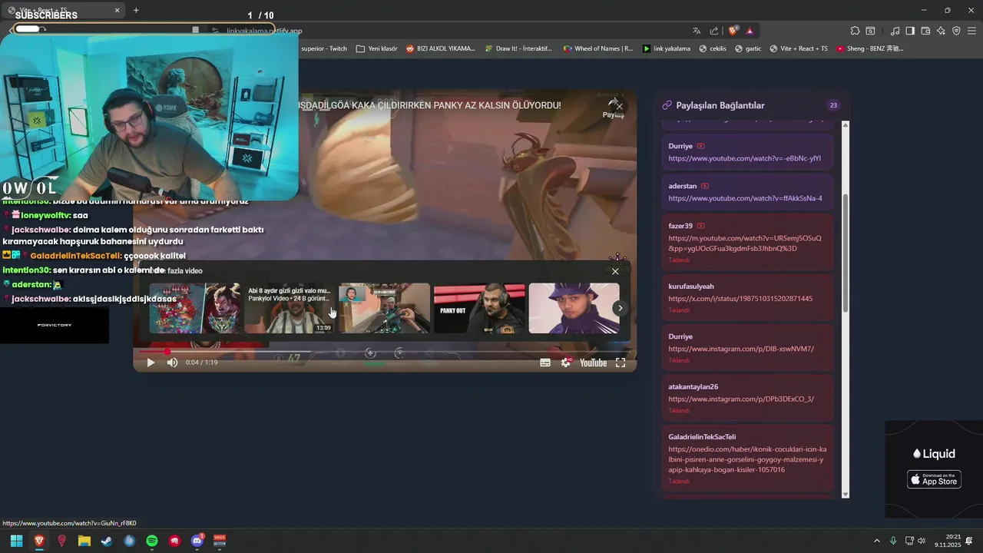Open the Brave Shields lion icon
Viewport: 983px width, 553px height.
pyautogui.click(x=733, y=31)
